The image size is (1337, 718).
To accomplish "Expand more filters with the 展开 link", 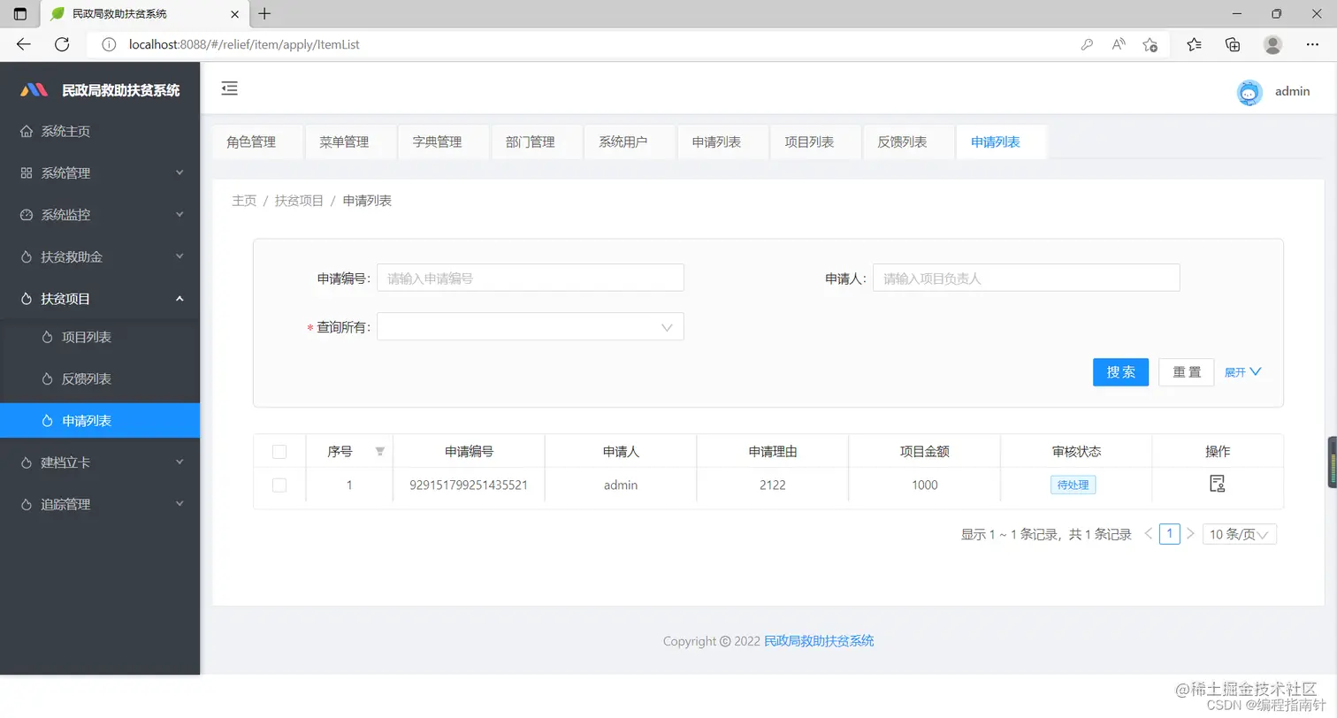I will pyautogui.click(x=1242, y=372).
